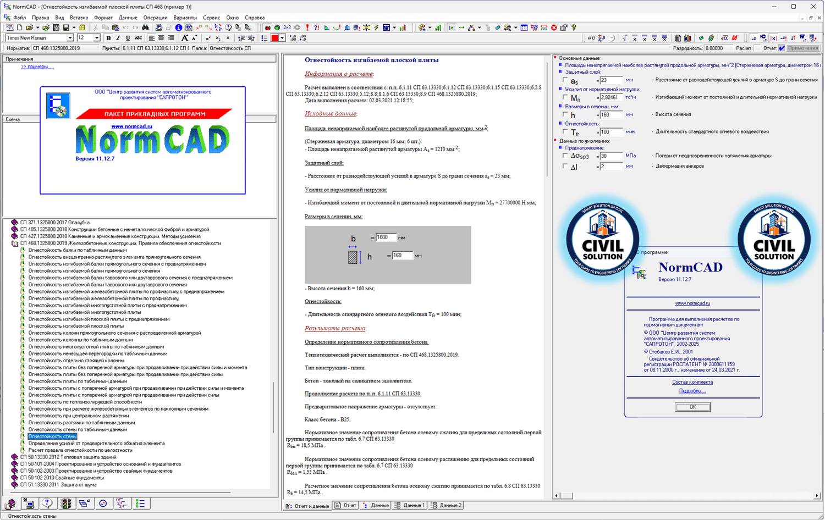Open the font name dropdown
Viewport: 825px width, 520px height.
pos(70,38)
